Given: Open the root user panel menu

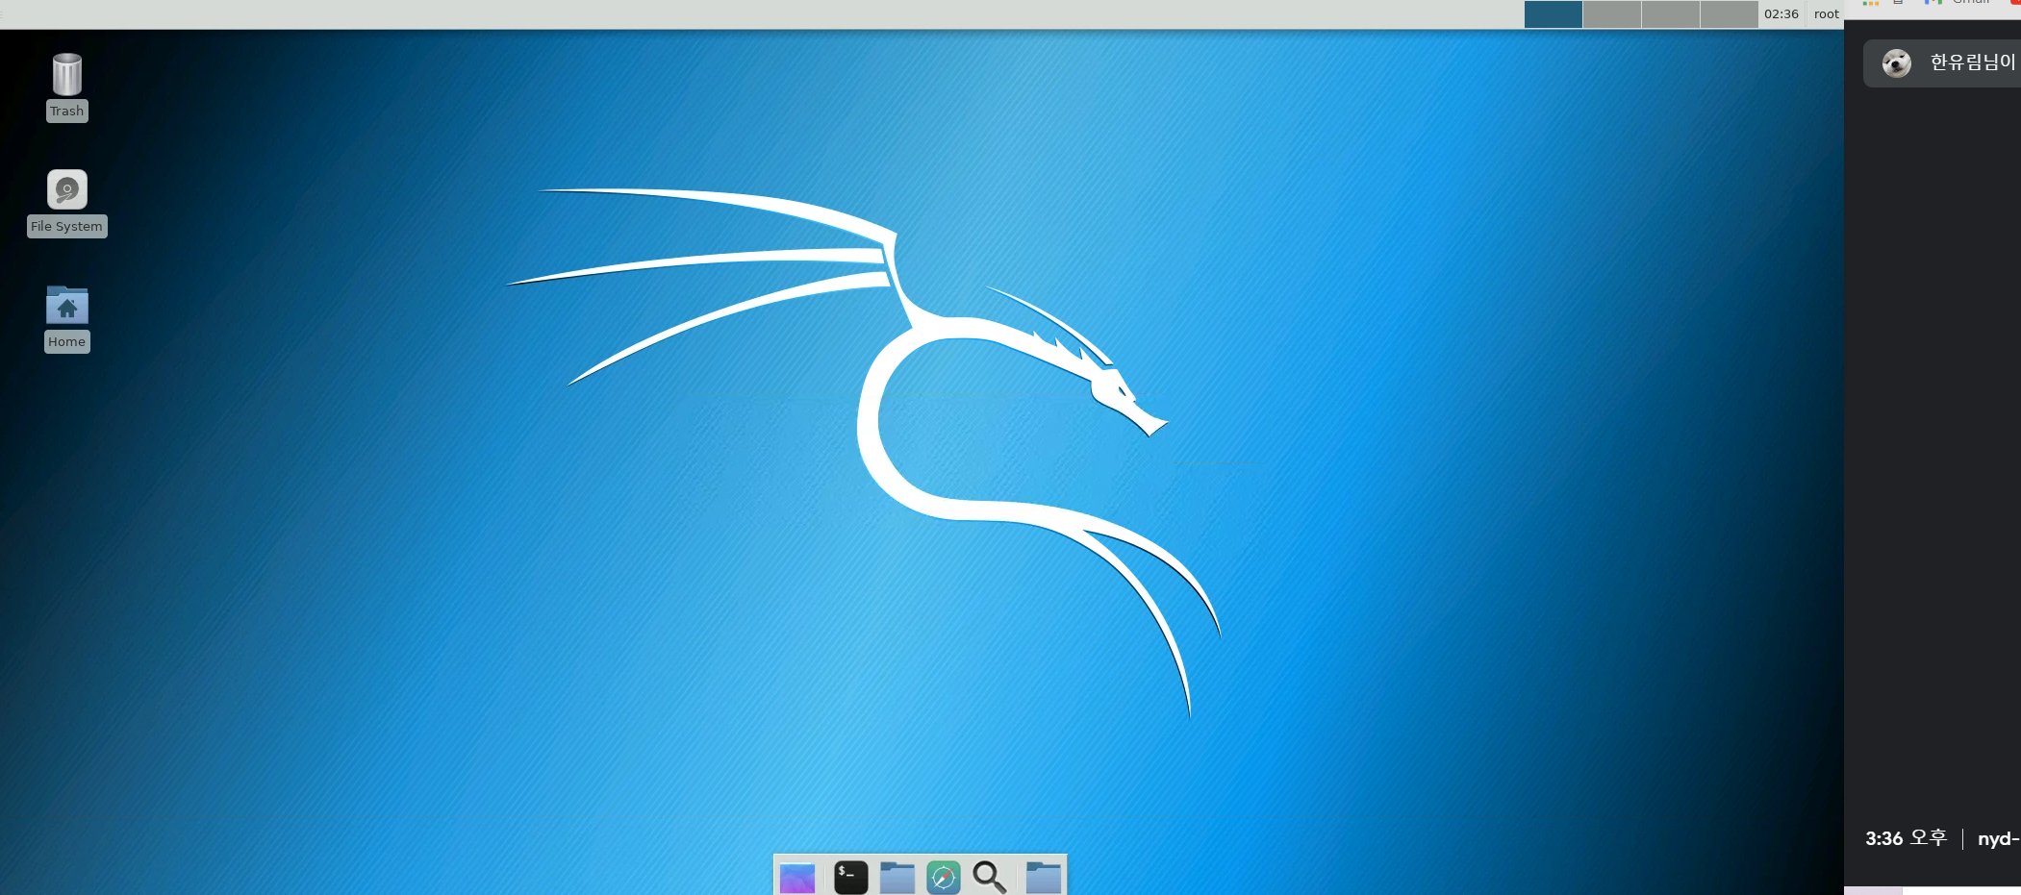Looking at the screenshot, I should pos(1827,14).
